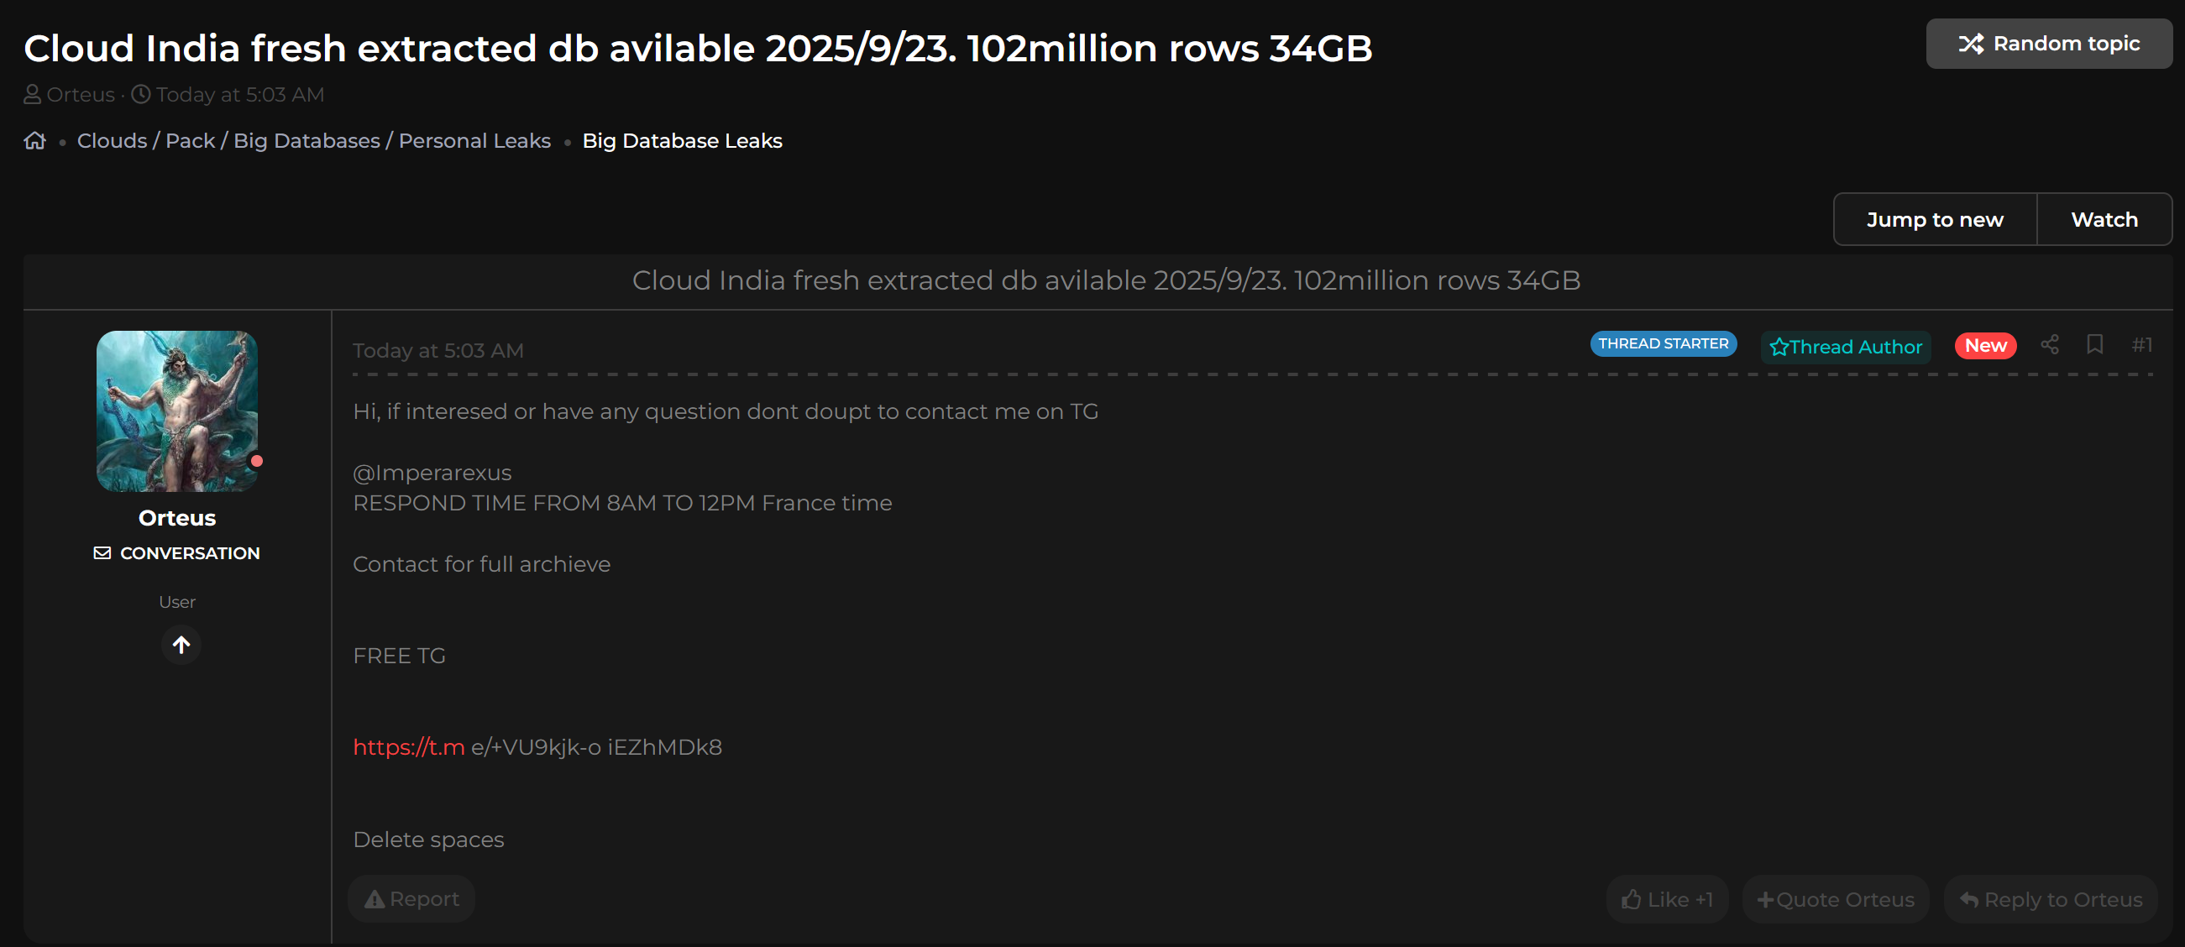Screen dimensions: 2185x947
Task: Click the Orteus username under avatar
Action: 176,518
